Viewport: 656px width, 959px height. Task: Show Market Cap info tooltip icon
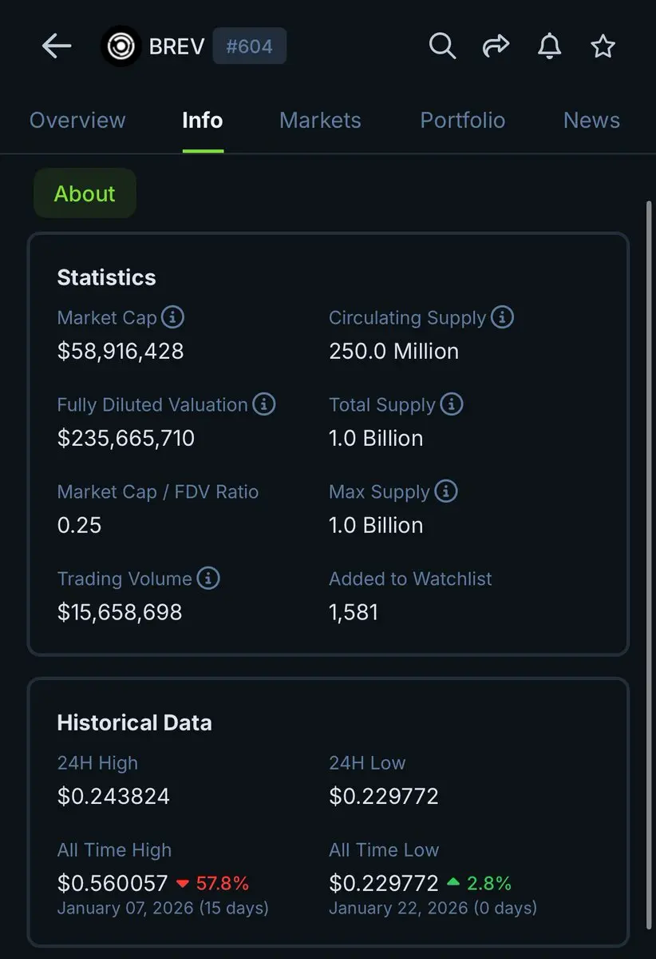coord(172,317)
